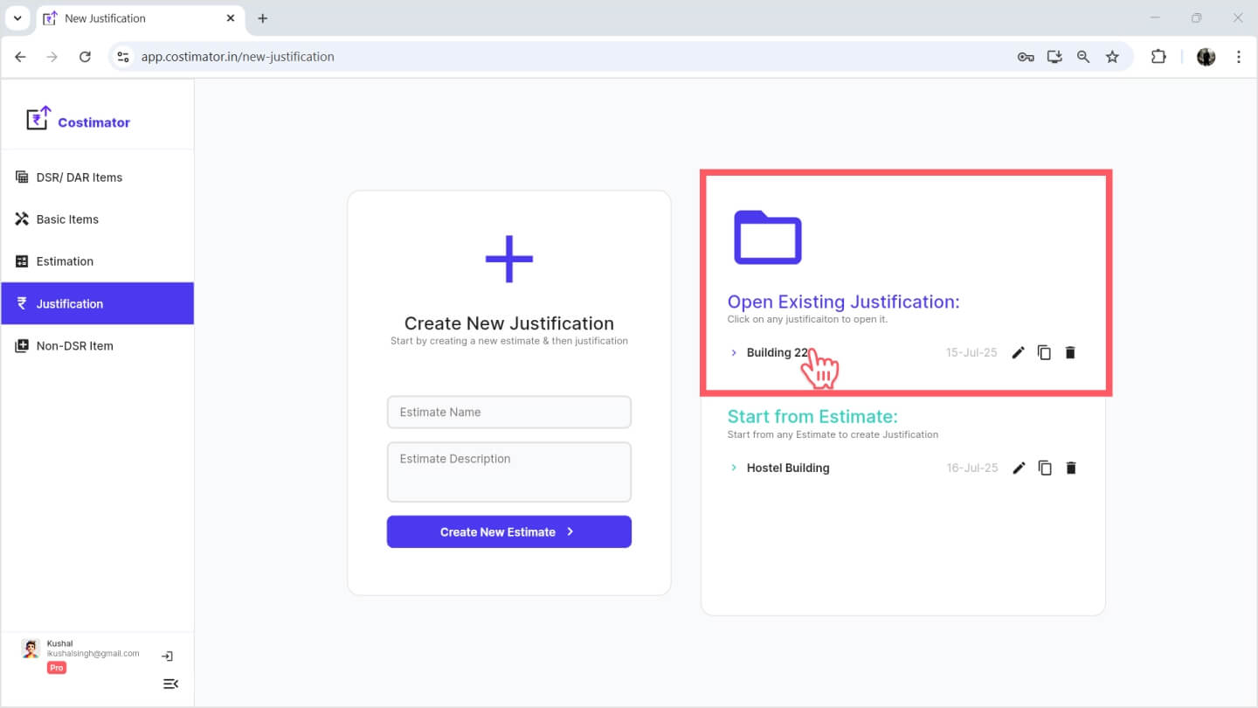Edit Hostel Building with pencil icon
The height and width of the screenshot is (708, 1258).
coord(1019,468)
